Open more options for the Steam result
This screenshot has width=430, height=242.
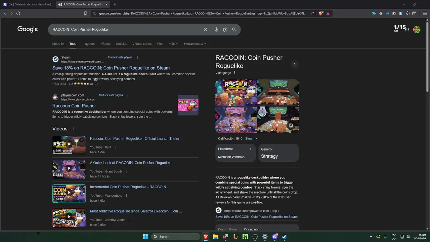coord(137,57)
